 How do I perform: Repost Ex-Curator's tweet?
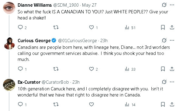[56, 104]
